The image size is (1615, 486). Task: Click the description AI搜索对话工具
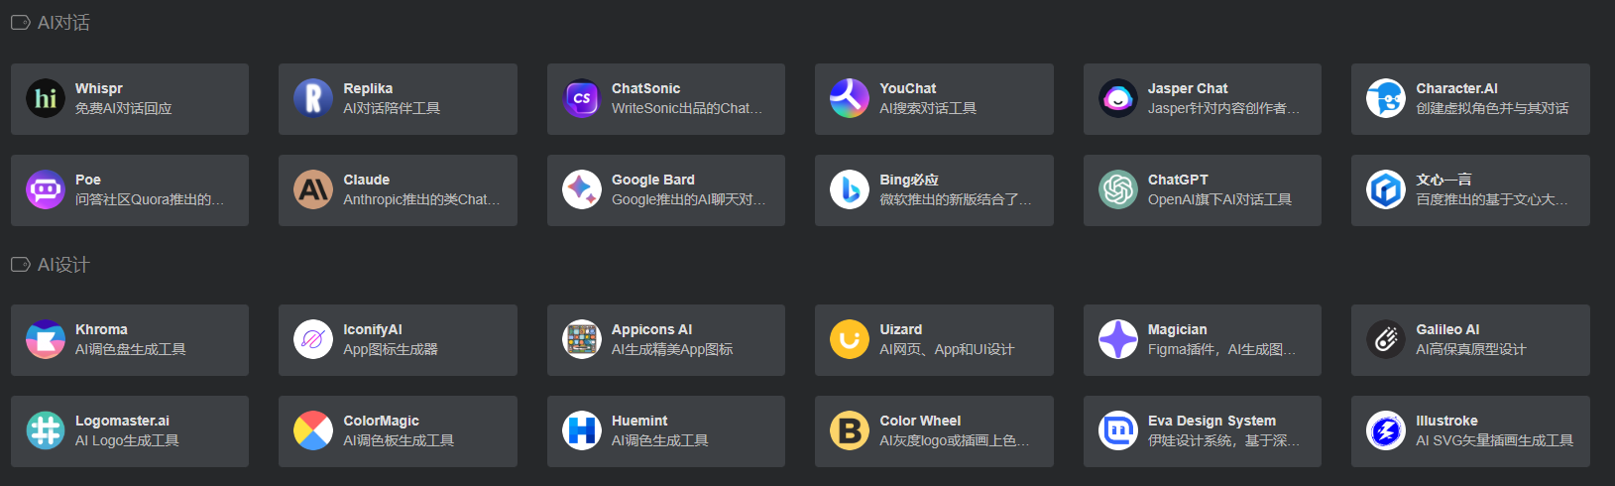[928, 108]
